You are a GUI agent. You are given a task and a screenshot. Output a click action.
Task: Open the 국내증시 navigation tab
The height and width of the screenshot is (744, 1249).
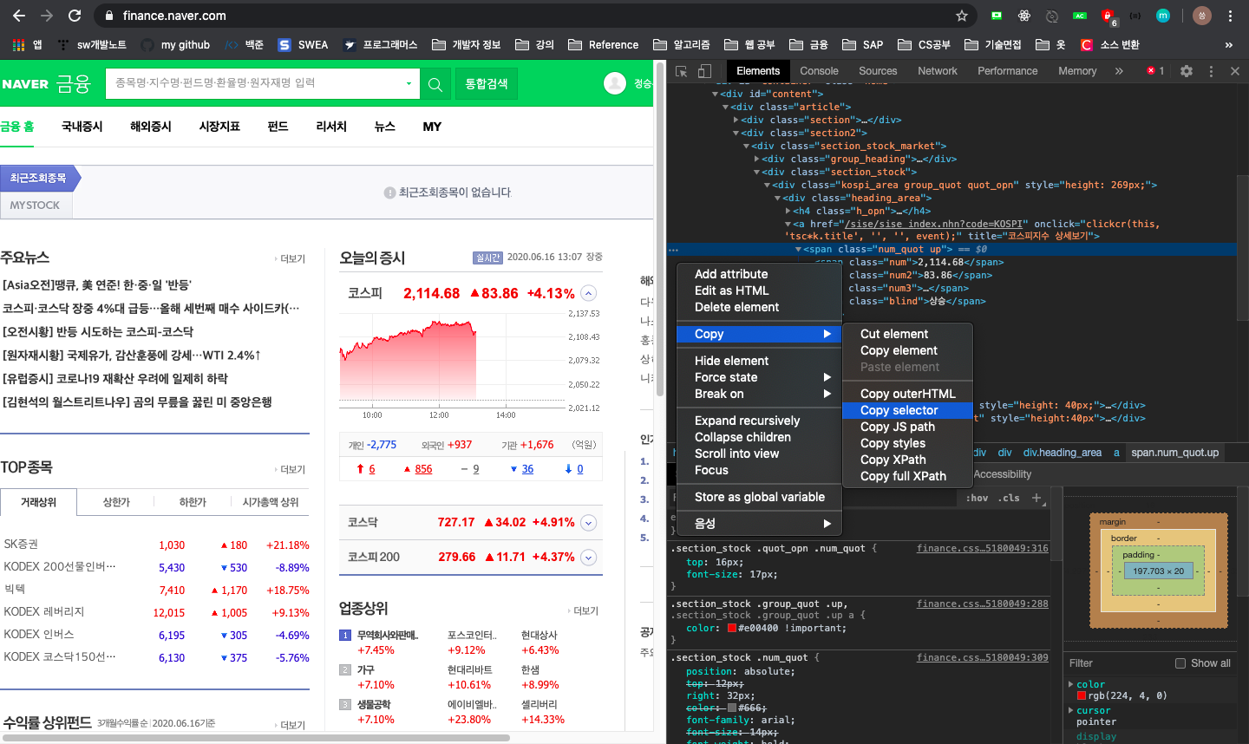click(82, 127)
